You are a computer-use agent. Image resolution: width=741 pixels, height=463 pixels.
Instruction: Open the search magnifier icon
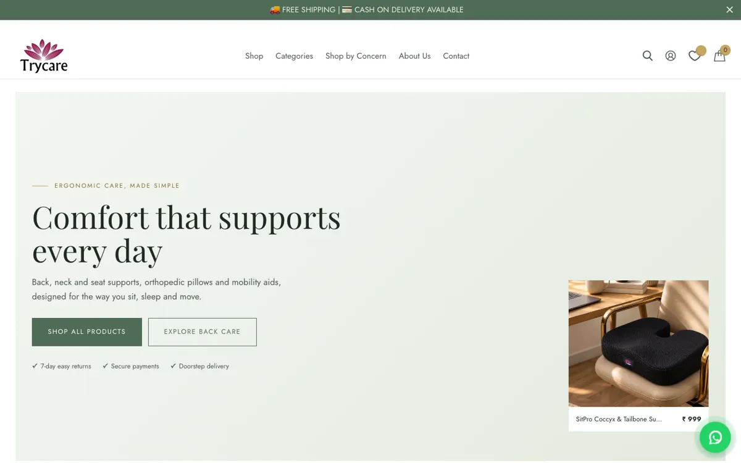[x=647, y=56]
